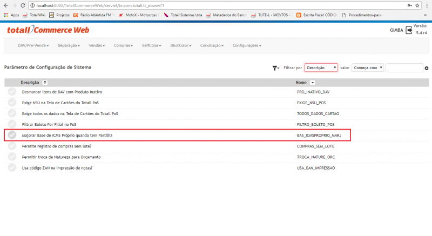
Task: Click the filter value text field
Action: pos(404,68)
